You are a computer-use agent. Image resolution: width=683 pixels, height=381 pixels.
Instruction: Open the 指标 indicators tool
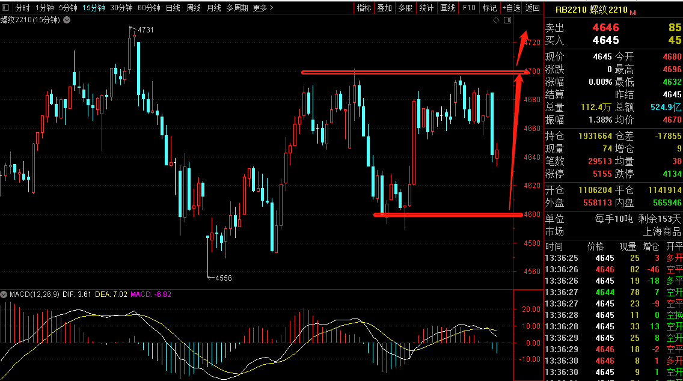click(364, 8)
